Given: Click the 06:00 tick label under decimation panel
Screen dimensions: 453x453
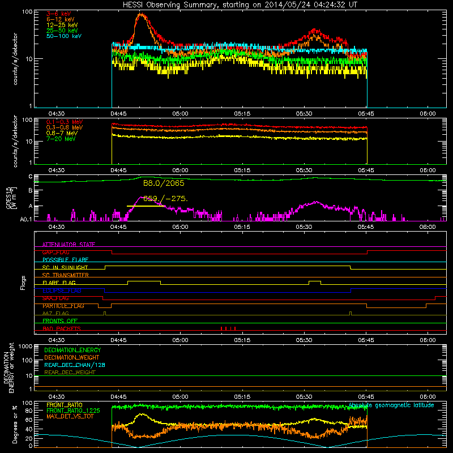Looking at the screenshot, I should (x=428, y=397).
